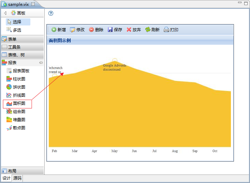250x183 pixels.
Task: Click the 修改 edit button
Action: [77, 30]
